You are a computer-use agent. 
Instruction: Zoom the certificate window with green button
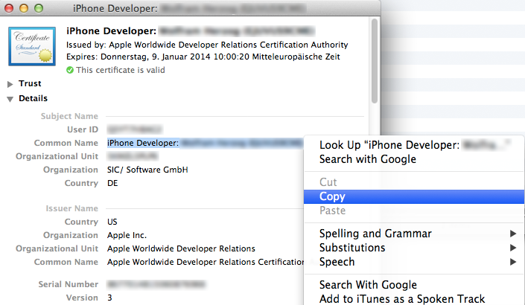[x=39, y=8]
